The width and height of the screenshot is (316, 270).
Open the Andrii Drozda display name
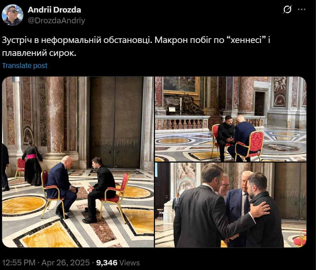pos(55,10)
